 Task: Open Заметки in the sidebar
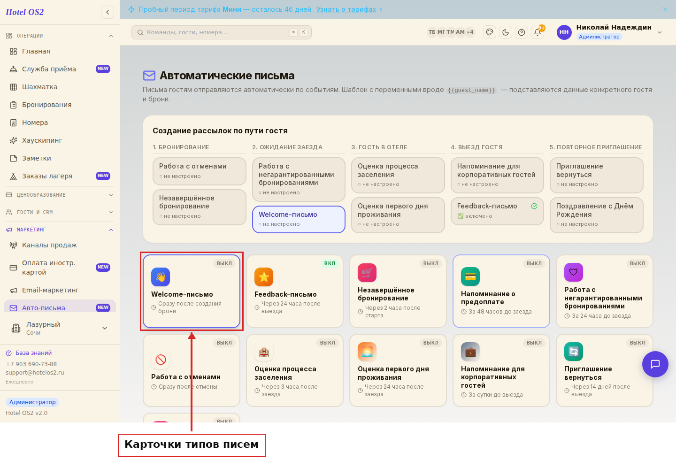point(60,158)
